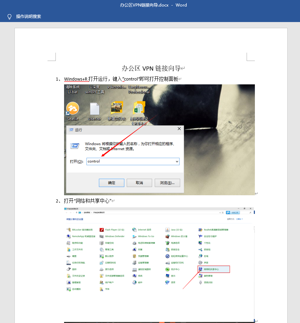Viewport: 300px width, 323px height.
Task: Click the lightbulb Tell Me icon
Action: (x=9, y=17)
